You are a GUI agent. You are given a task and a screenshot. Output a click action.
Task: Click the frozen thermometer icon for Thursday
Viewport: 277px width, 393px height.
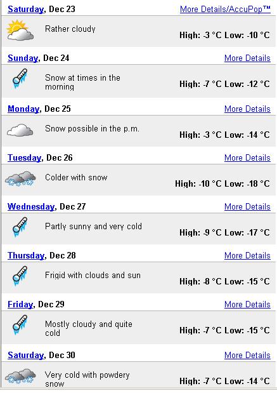point(20,276)
